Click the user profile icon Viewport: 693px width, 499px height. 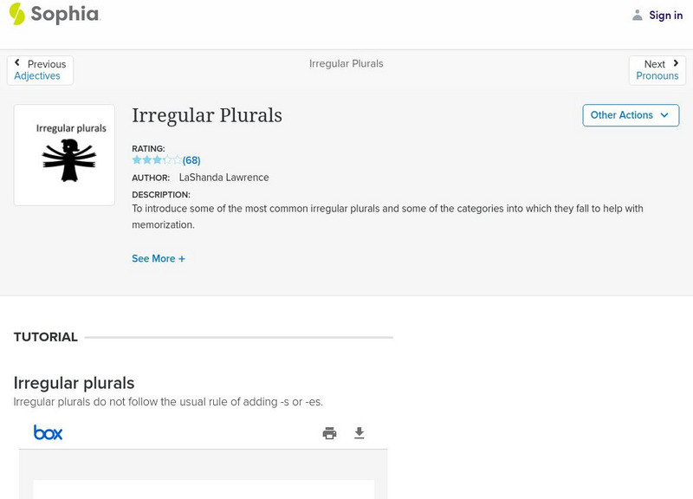638,16
